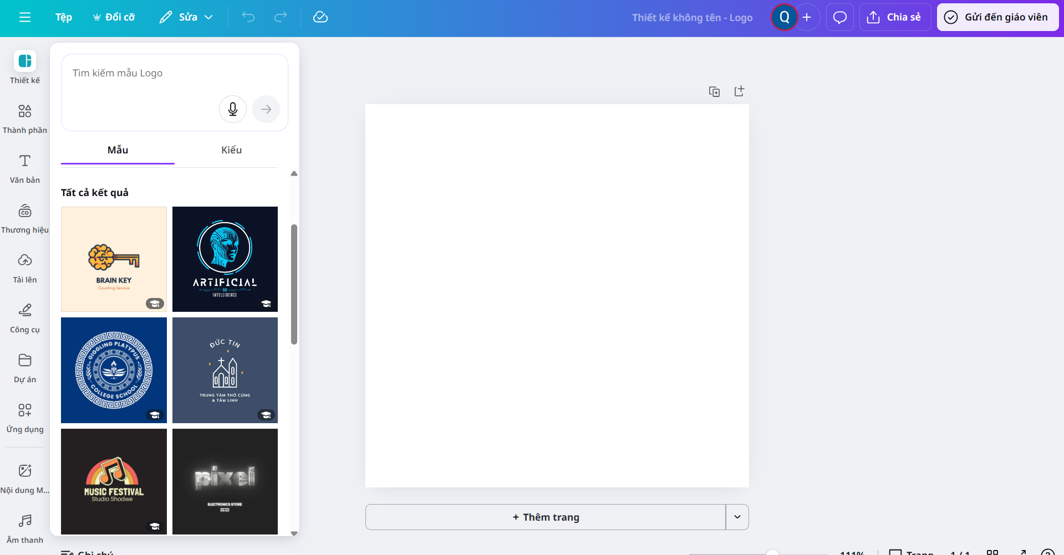Open the hamburger main menu

click(25, 17)
